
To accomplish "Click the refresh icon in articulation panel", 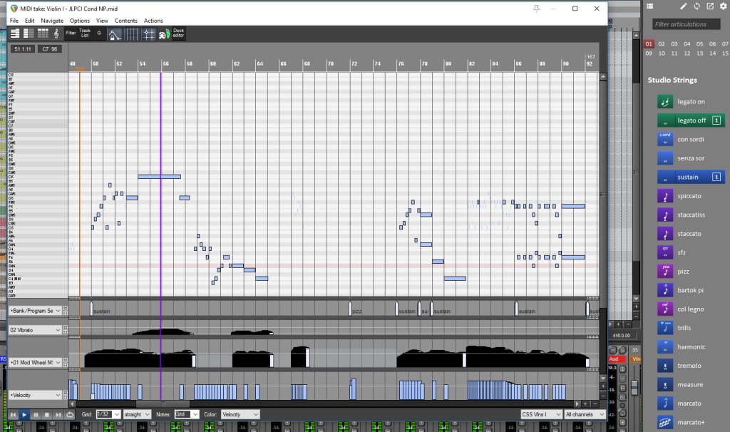I will [696, 6].
